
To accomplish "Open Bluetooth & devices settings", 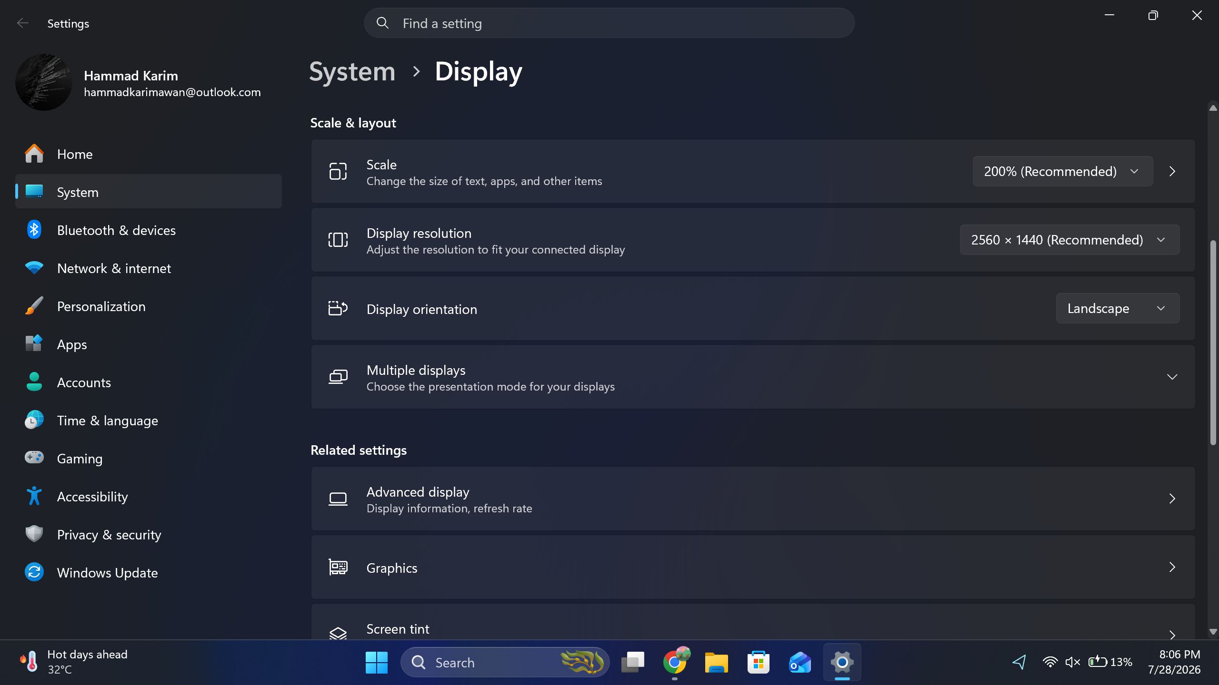I will click(x=149, y=230).
